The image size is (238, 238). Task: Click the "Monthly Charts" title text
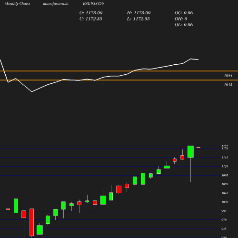18,3
